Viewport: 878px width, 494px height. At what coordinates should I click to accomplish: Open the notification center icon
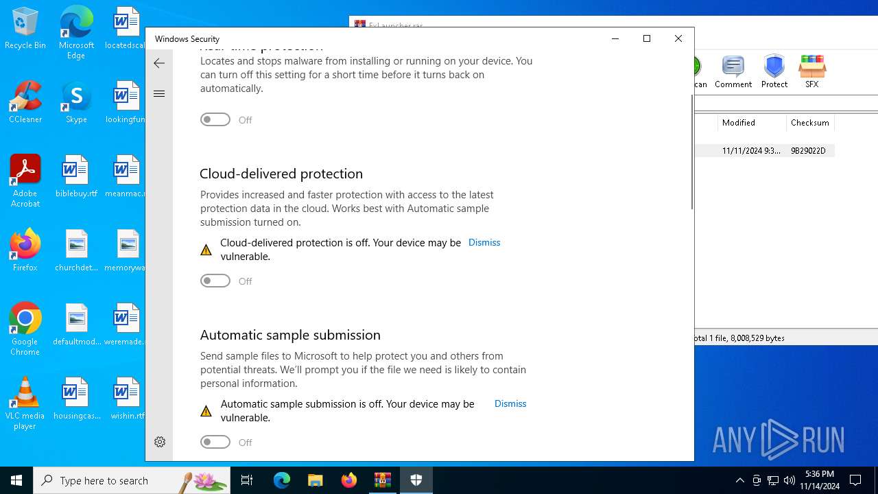[x=855, y=480]
